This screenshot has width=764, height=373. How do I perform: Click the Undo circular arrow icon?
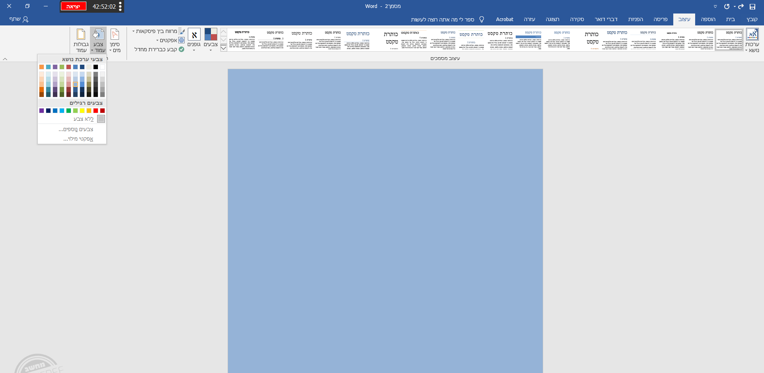pos(727,6)
